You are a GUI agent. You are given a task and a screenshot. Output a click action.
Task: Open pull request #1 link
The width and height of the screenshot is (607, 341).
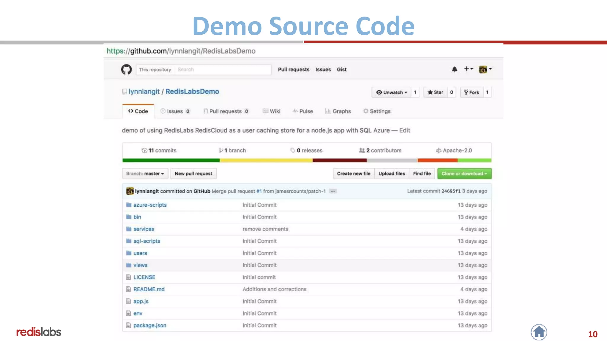pos(259,191)
